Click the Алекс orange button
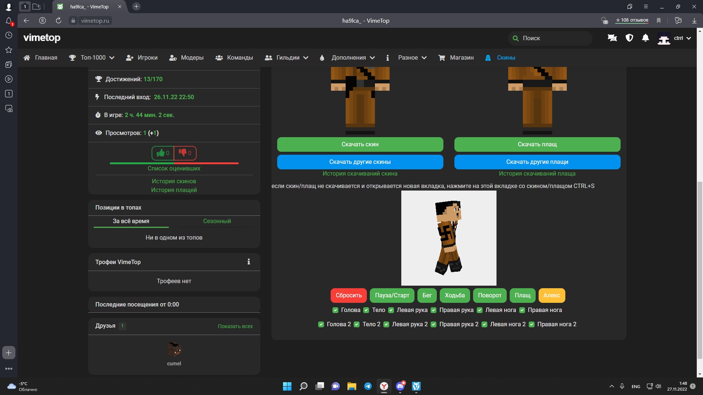The image size is (703, 395). tap(551, 296)
